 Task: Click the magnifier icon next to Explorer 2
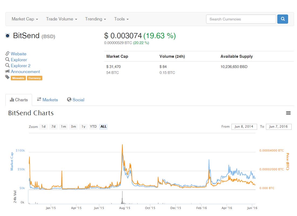point(7,65)
